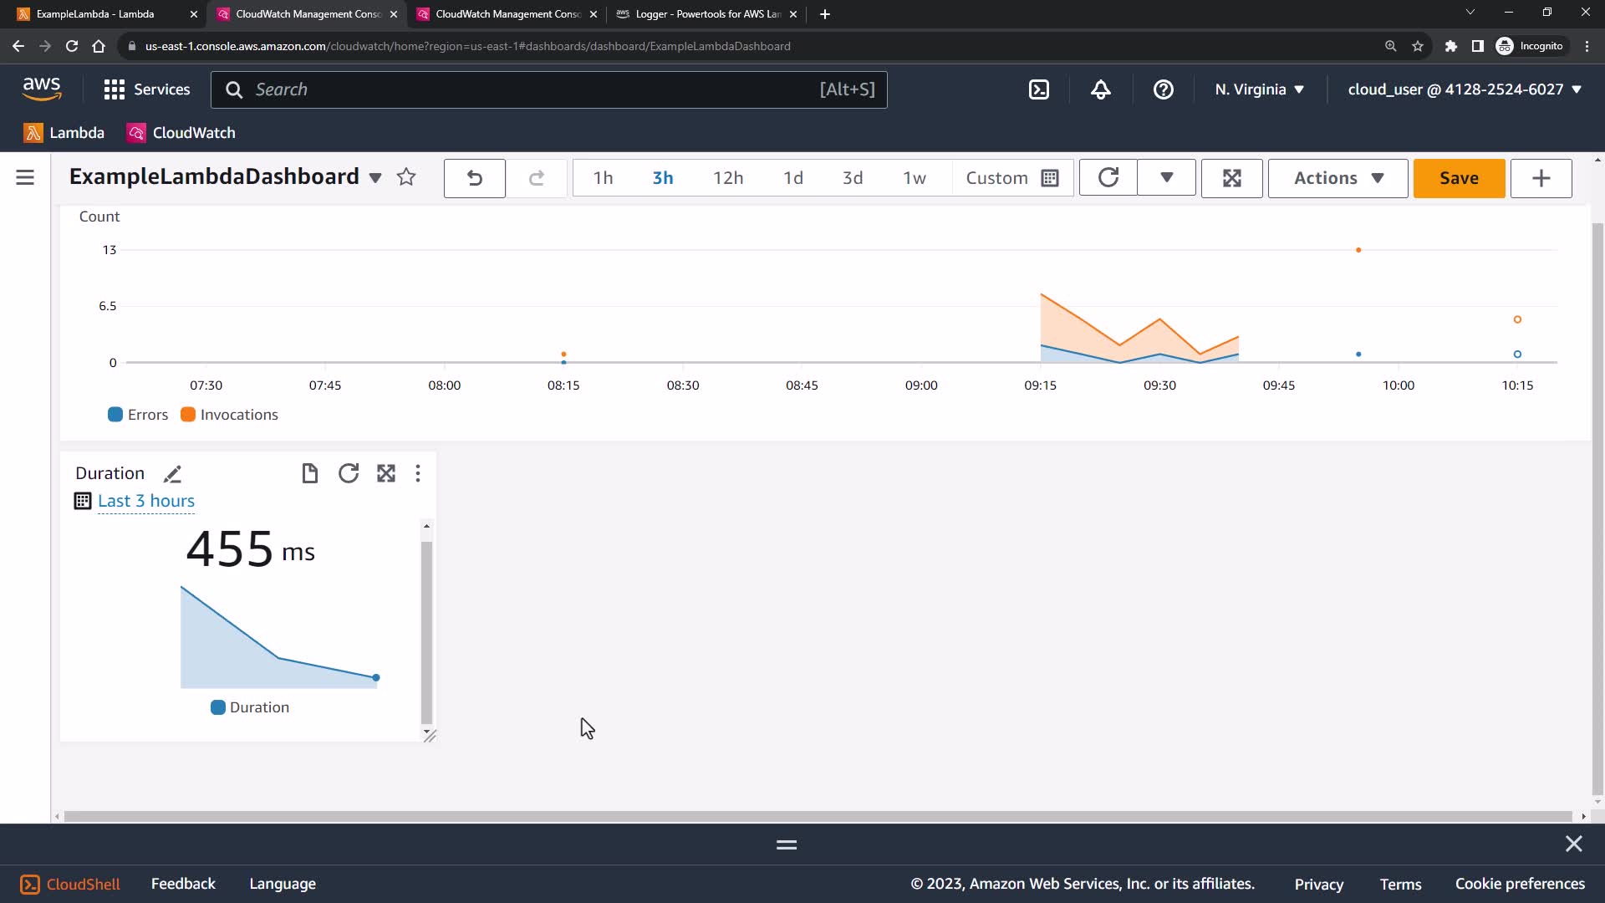Viewport: 1605px width, 903px height.
Task: Open the left navigation hamburger menu
Action: point(25,177)
